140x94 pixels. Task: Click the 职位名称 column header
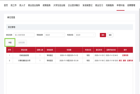pyautogui.click(x=24, y=50)
